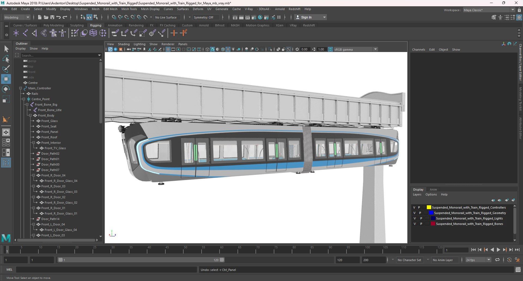Activate the Paint Selection tool
This screenshot has width=523, height=281.
click(x=6, y=69)
